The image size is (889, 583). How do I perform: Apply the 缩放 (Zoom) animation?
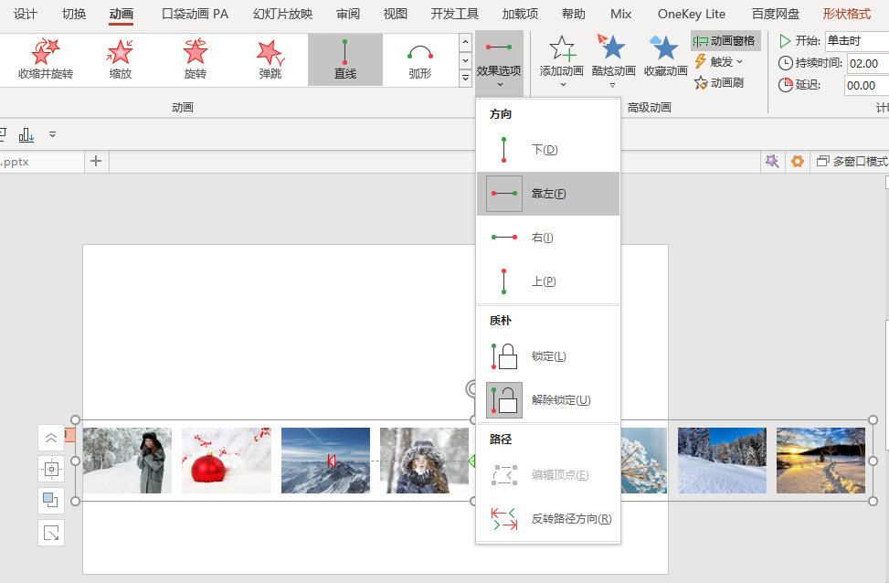tap(121, 58)
